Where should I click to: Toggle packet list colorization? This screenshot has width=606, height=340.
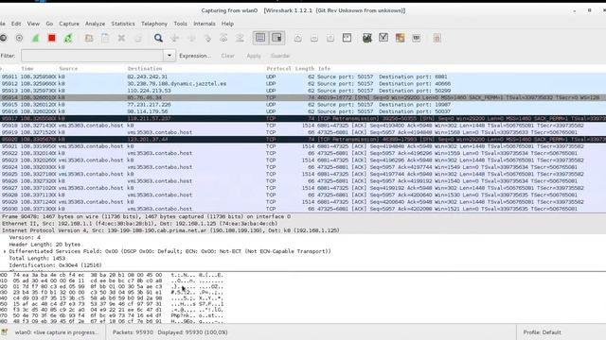click(260, 38)
